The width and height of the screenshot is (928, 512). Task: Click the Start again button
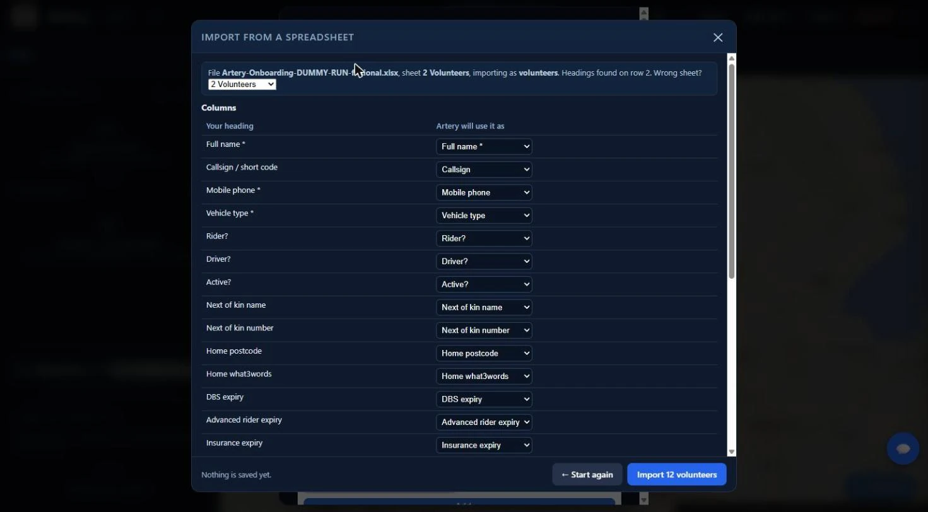pyautogui.click(x=587, y=475)
